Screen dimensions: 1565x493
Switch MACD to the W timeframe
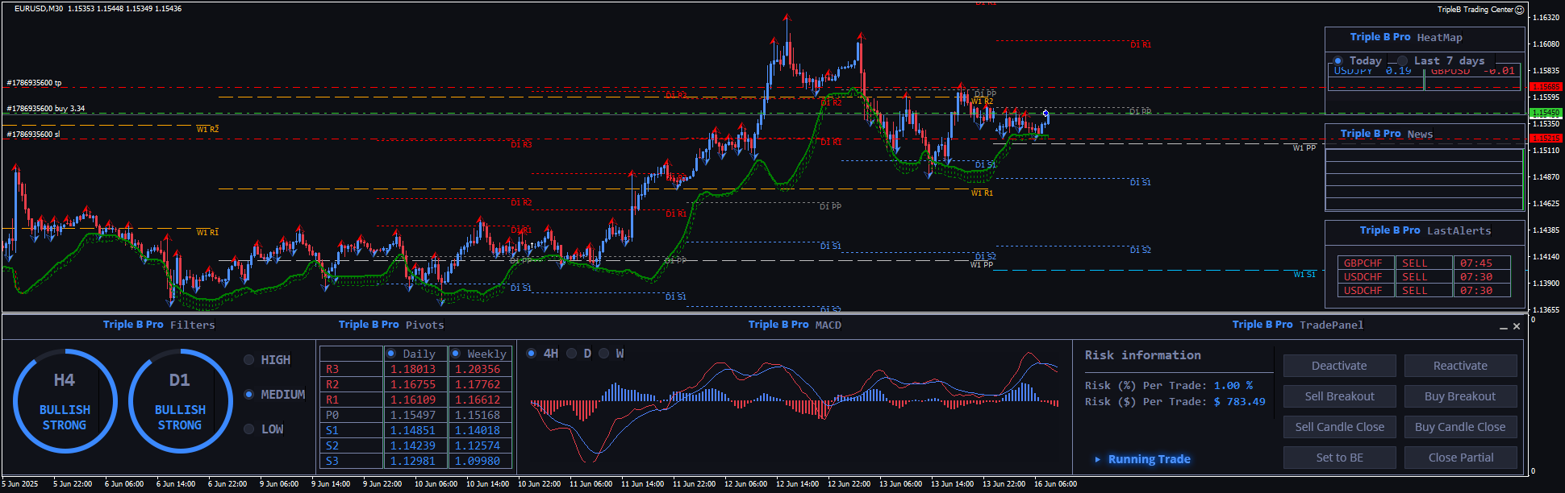pos(603,354)
